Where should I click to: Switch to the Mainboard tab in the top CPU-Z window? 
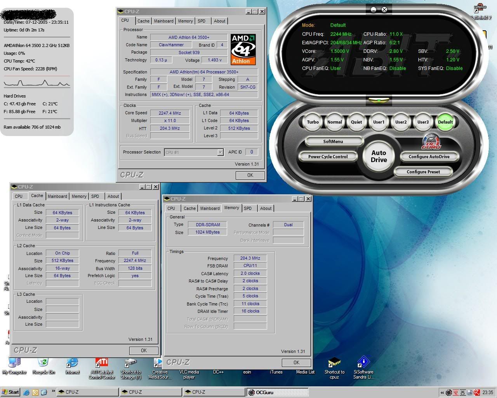coord(163,21)
